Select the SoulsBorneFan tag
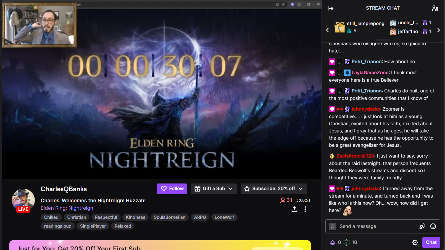445x250 pixels. [x=170, y=217]
